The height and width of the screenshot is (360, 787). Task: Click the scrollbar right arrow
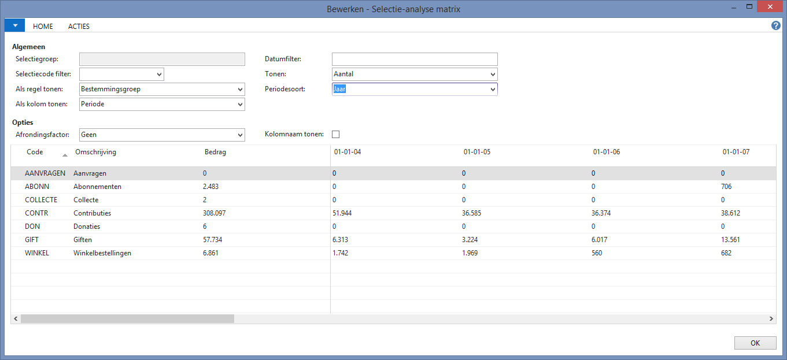(771, 318)
